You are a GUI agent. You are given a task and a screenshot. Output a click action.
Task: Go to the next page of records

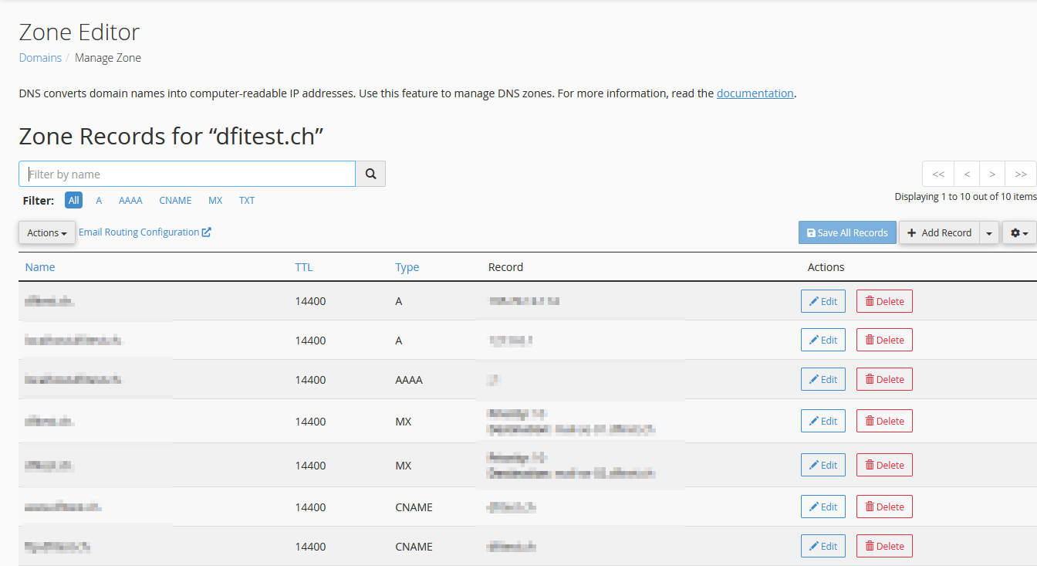click(992, 174)
